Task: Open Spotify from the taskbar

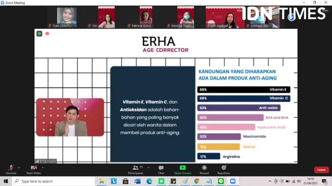Action: click(161, 181)
